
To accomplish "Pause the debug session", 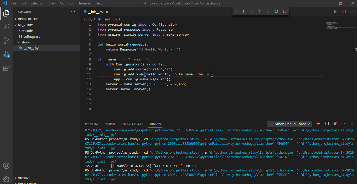I will [x=243, y=11].
